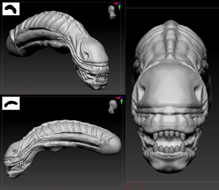
Task: Select green Y-axis cone in top viewport
Action: click(x=119, y=7)
